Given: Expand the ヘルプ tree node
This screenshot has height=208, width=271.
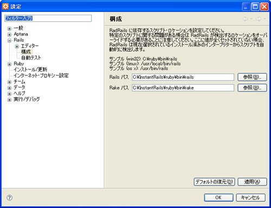Looking at the screenshot, I should [9, 94].
